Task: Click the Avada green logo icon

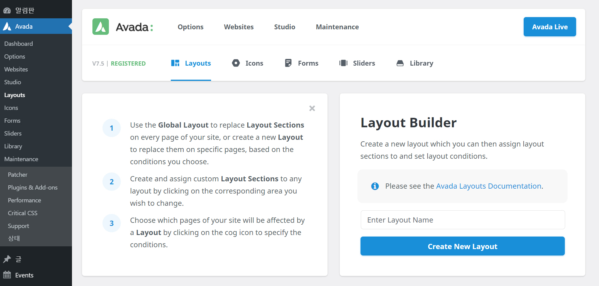Action: pos(101,27)
